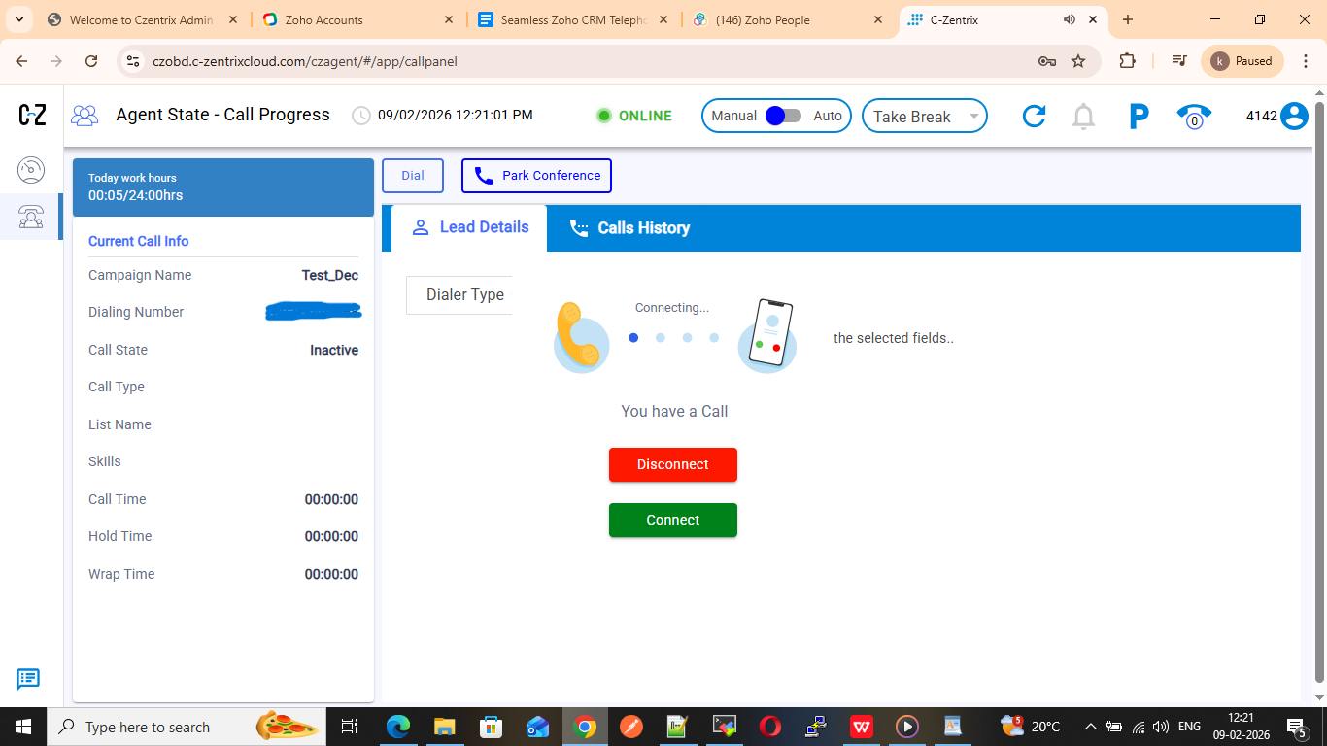
Task: Open the chat message icon at bottom left
Action: coord(28,679)
